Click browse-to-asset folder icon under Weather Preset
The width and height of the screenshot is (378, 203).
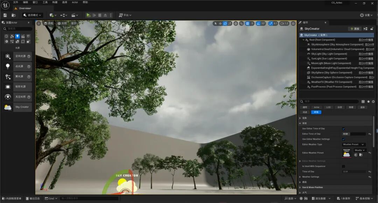[361, 155]
